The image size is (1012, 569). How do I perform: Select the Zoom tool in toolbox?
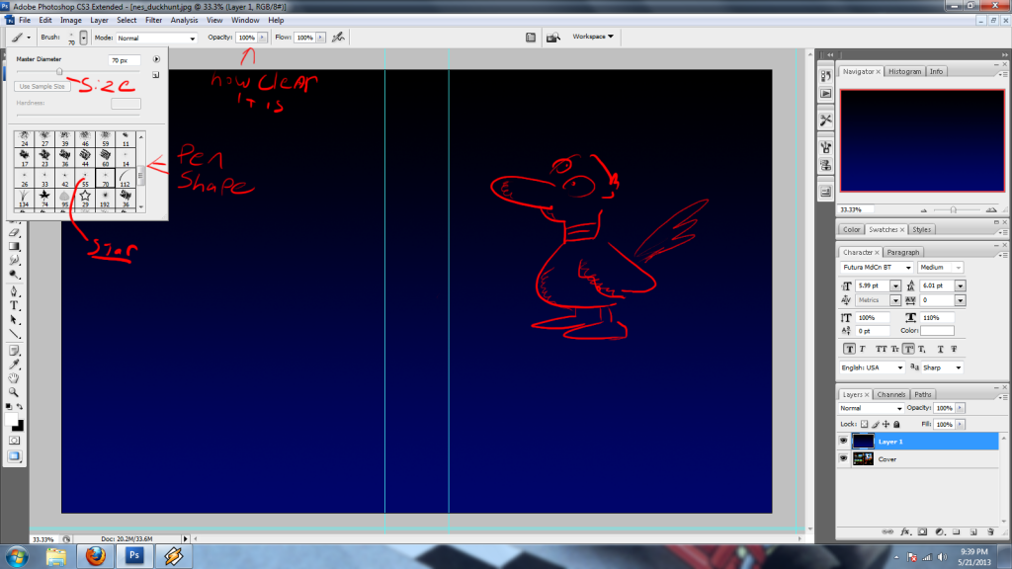pyautogui.click(x=15, y=392)
